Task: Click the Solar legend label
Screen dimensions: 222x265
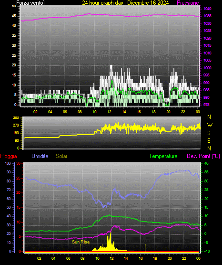Action: click(x=61, y=156)
